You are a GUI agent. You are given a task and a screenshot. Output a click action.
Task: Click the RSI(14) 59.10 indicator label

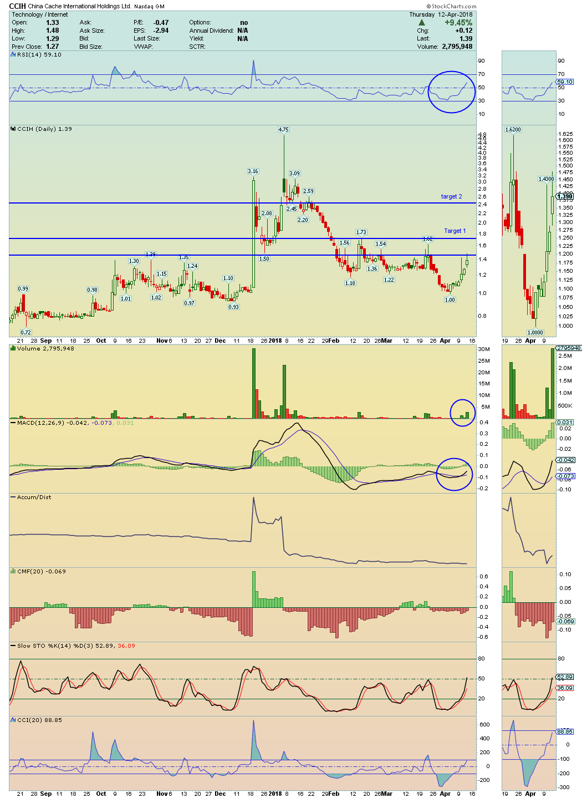tap(39, 54)
